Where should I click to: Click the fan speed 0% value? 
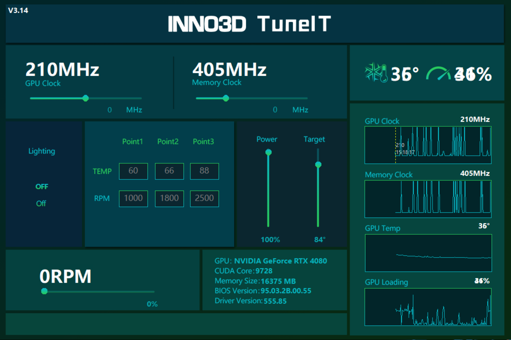(x=152, y=304)
